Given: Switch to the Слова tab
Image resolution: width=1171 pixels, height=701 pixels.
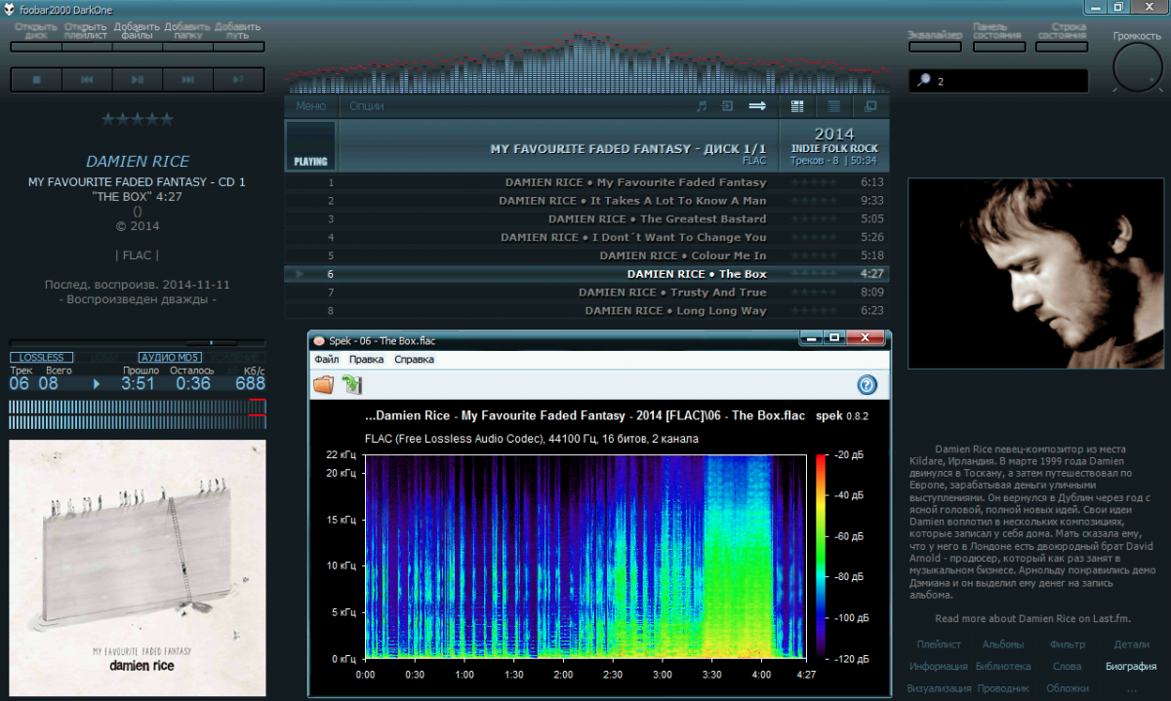Looking at the screenshot, I should [1068, 667].
